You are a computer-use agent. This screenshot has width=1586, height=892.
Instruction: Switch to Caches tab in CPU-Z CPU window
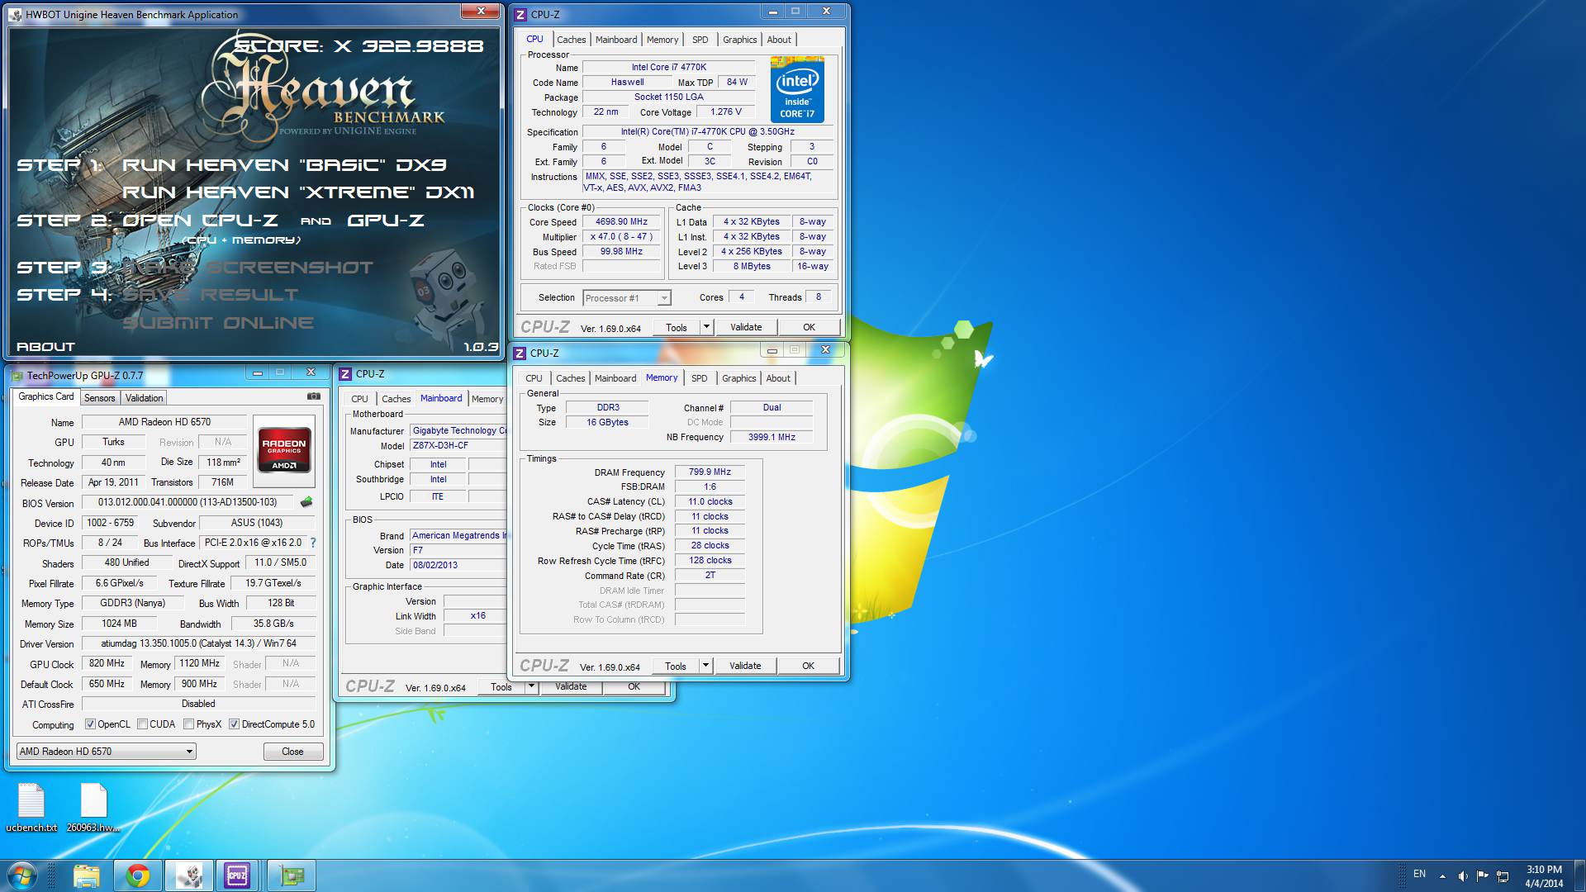[x=571, y=40]
